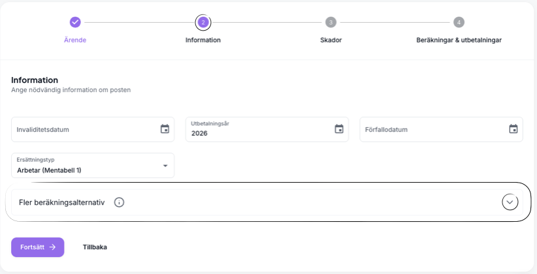
Task: Click the step 4 Beräkningar circle
Action: 459,22
